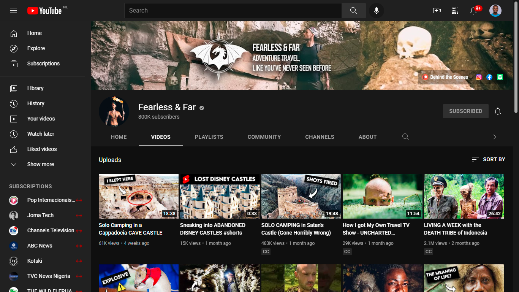Image resolution: width=519 pixels, height=292 pixels.
Task: Click the YouTube logo
Action: 44,11
